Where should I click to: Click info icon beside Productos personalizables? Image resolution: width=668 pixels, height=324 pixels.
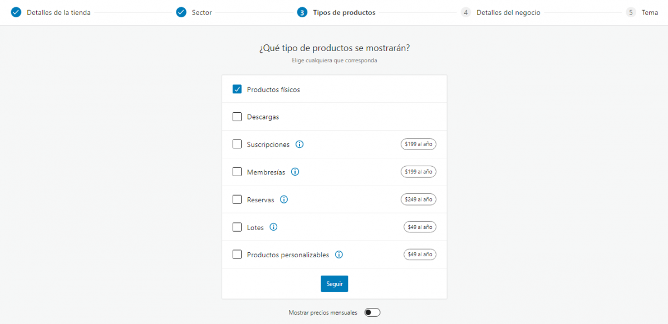tap(339, 255)
